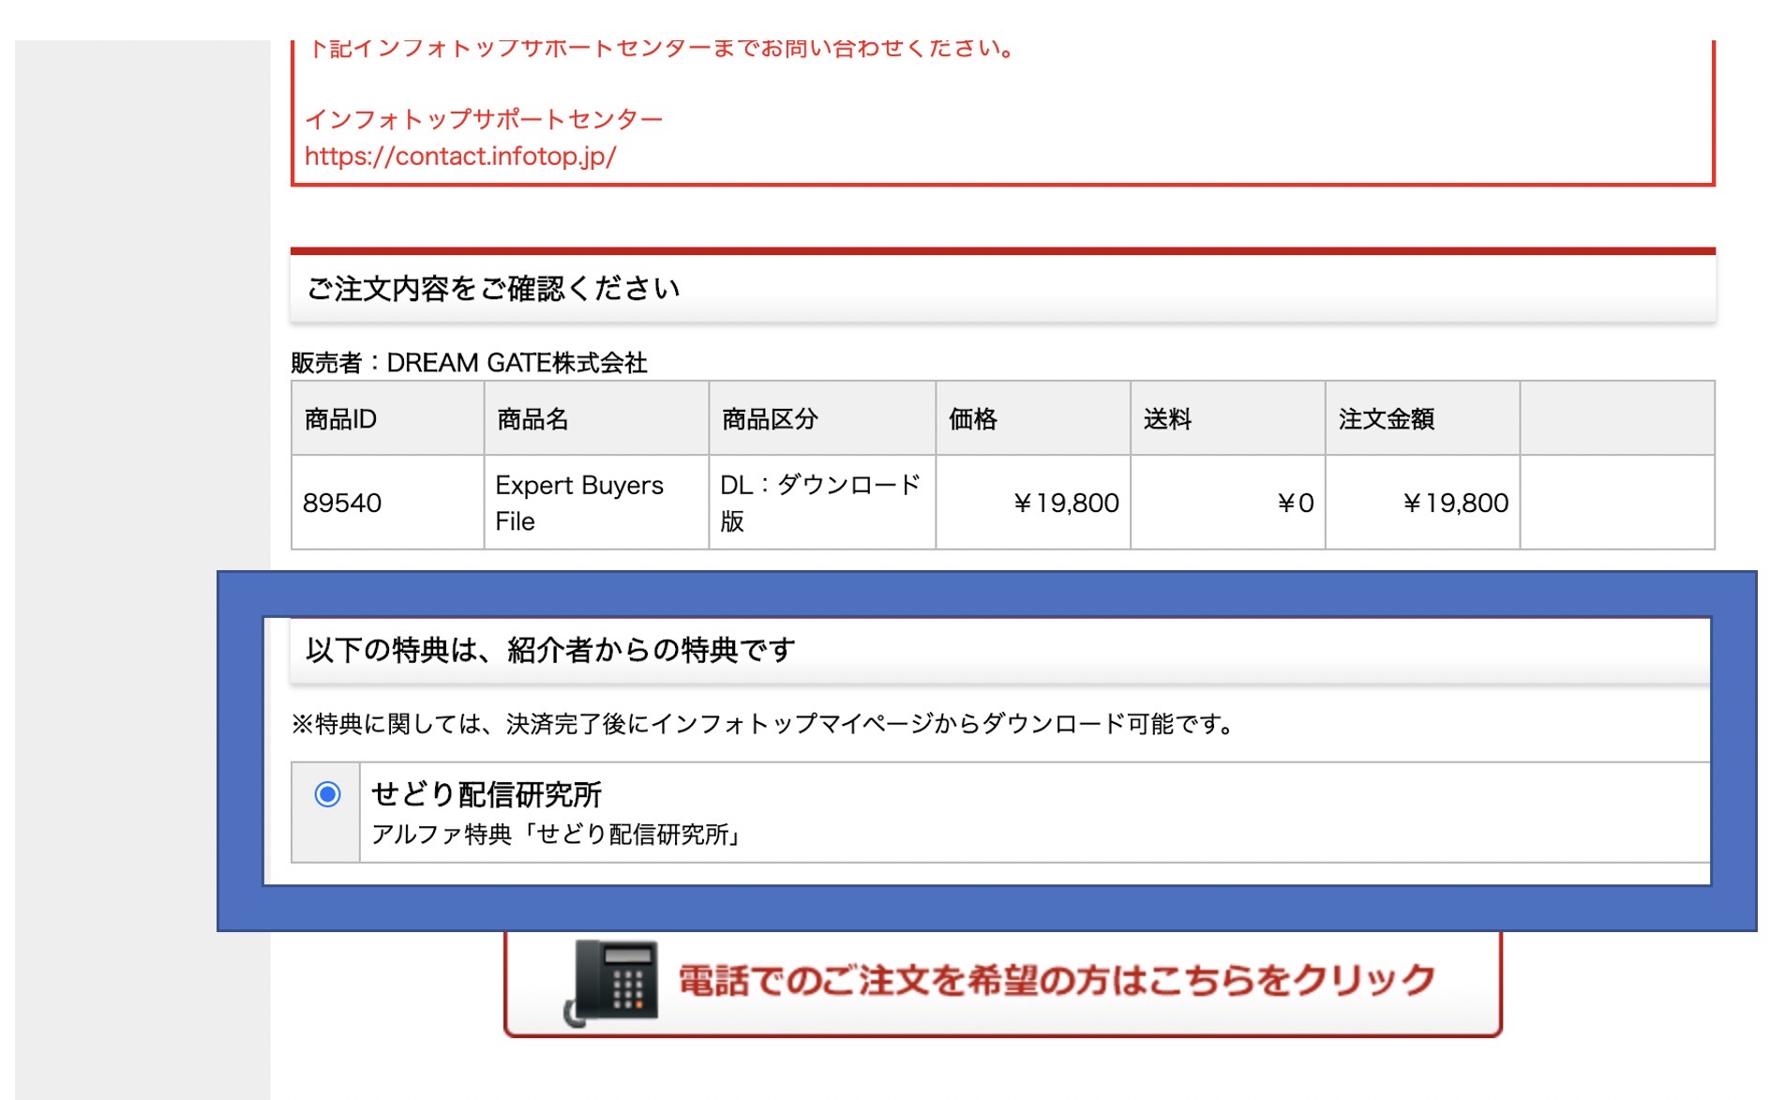Click the アルファ特典 bonus description text
Viewport: 1785px width, 1100px height.
557,834
